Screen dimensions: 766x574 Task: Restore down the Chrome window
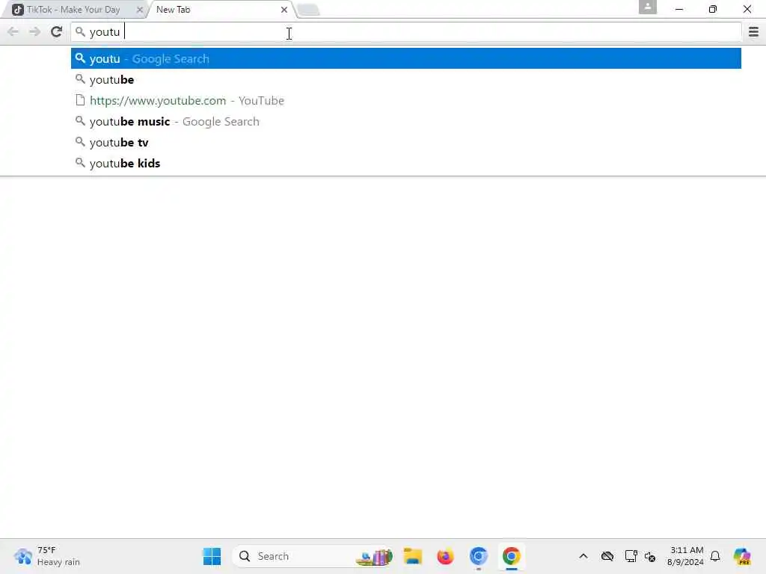pos(713,9)
